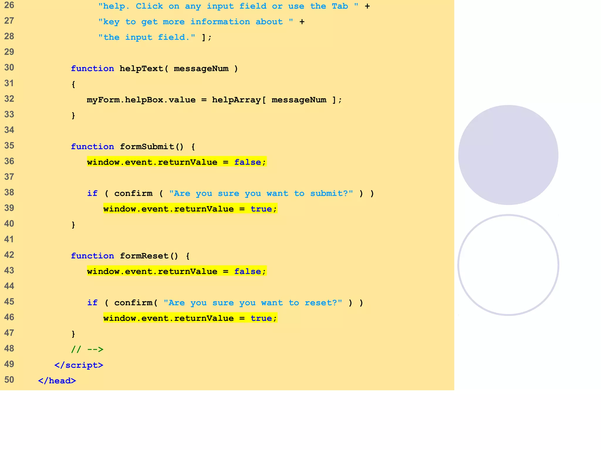Image resolution: width=601 pixels, height=450 pixels.
Task: Click the "Are you sure you want to submit?" string
Action: coord(261,193)
